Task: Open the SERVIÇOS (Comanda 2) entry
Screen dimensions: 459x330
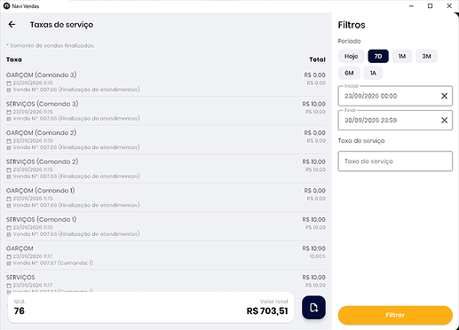Action: point(166,169)
